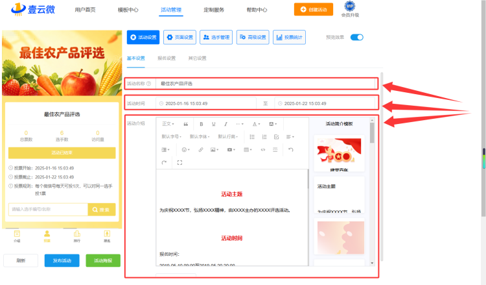
Task: Click the orange 创建活动 button
Action: click(x=314, y=9)
